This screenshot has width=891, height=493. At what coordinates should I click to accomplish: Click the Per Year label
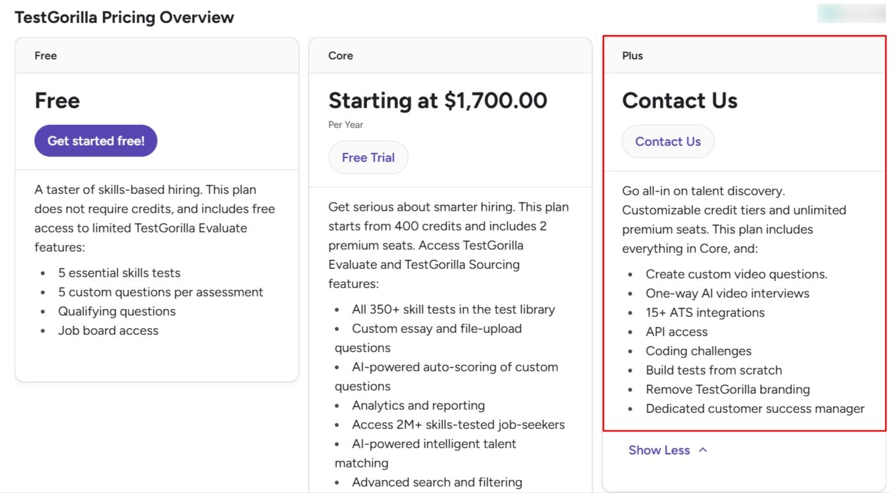tap(346, 125)
